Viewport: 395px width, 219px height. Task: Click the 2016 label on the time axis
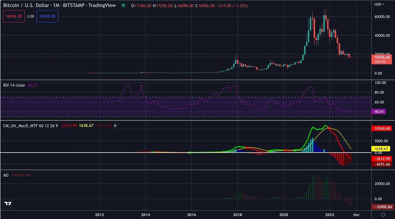pos(192,214)
